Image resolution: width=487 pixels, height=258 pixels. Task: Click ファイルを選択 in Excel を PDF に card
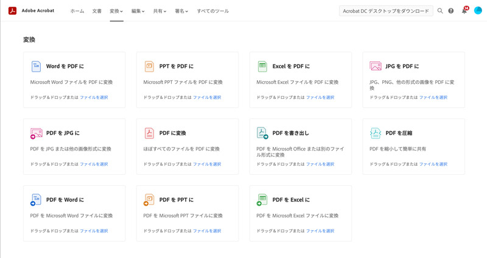pyautogui.click(x=320, y=97)
